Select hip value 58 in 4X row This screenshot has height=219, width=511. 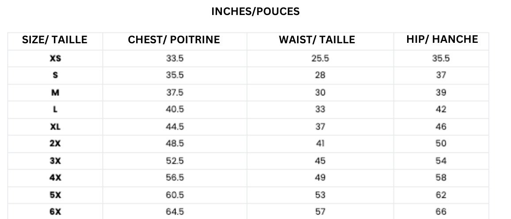point(441,177)
